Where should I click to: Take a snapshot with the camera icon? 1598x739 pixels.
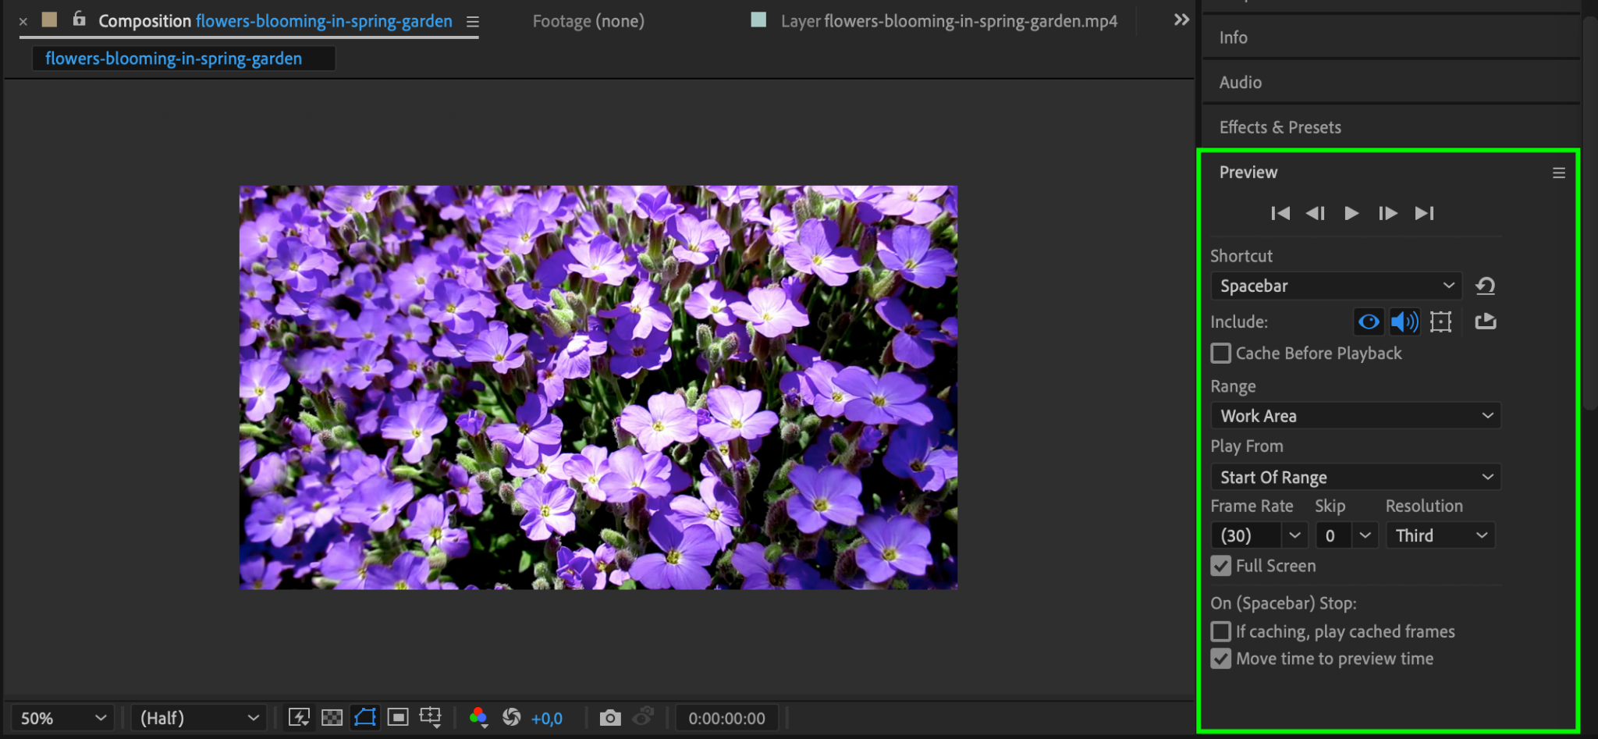pyautogui.click(x=610, y=718)
